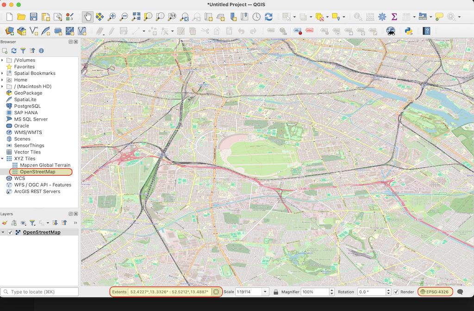This screenshot has height=311, width=474.
Task: Show map tips speech bubble icon
Action: (439, 17)
